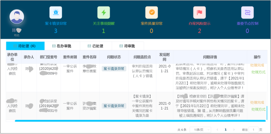Image resolution: width=271 pixels, height=134 pixels.
Task: Click the 重要节点控制 route icon
Action: point(247,12)
